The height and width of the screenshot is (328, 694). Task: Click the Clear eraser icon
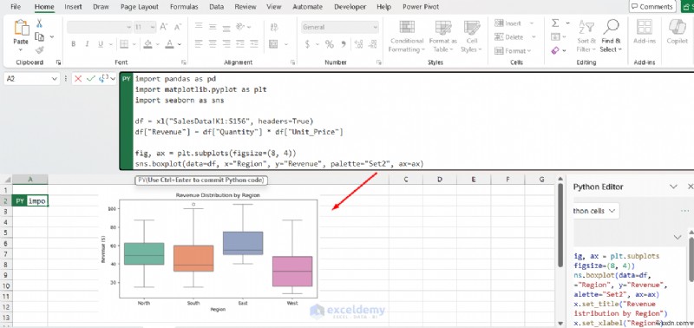coord(555,50)
